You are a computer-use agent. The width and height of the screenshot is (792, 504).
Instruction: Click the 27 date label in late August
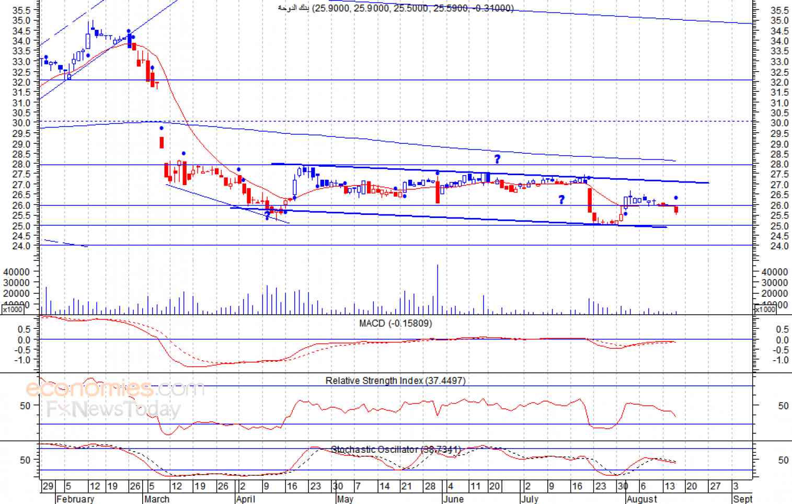[x=715, y=486]
